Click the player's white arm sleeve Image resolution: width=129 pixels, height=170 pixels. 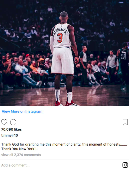coord(52,45)
